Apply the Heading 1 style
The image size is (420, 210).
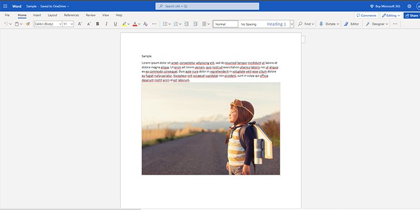tap(277, 24)
